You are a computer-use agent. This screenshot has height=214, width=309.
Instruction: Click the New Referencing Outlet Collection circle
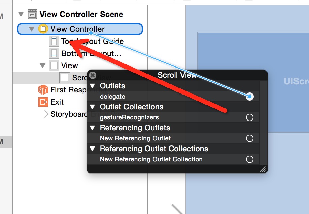250,159
